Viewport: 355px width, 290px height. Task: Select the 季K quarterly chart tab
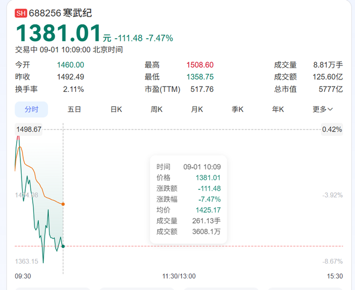238,109
